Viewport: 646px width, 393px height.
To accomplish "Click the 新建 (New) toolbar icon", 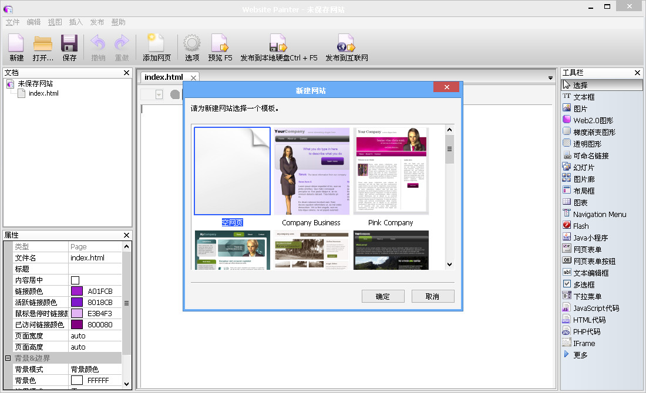I will [x=16, y=44].
